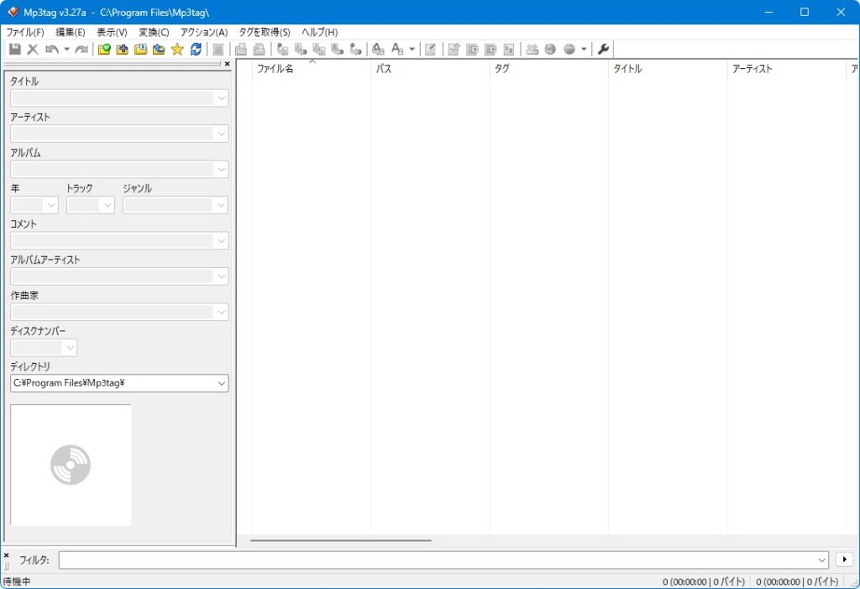Click the add directory folder icon
860x589 pixels.
(x=123, y=50)
